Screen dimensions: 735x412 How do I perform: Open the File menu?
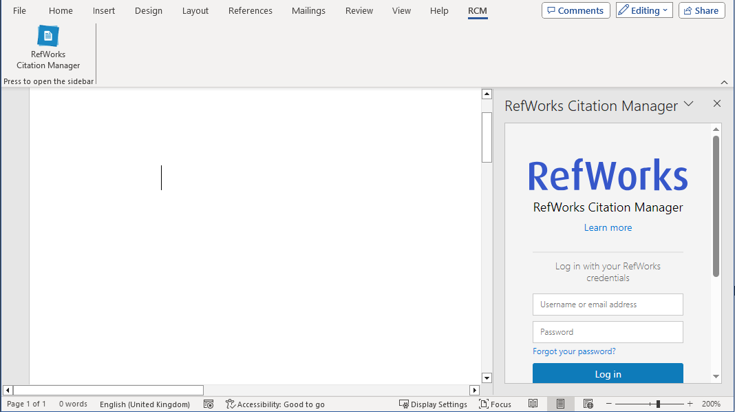[19, 10]
